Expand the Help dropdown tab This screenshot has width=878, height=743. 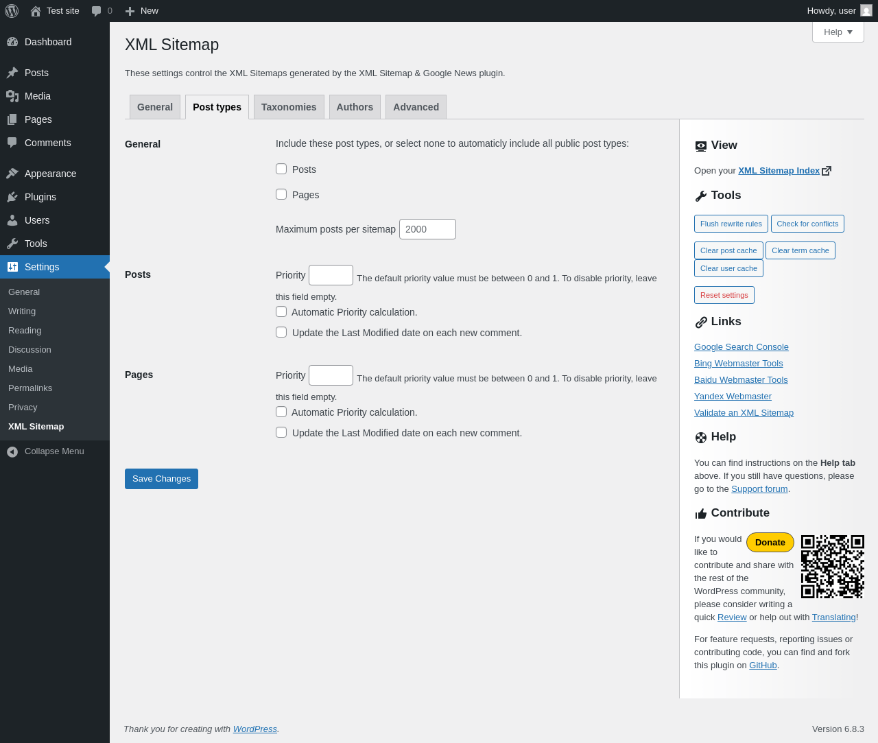(x=838, y=32)
